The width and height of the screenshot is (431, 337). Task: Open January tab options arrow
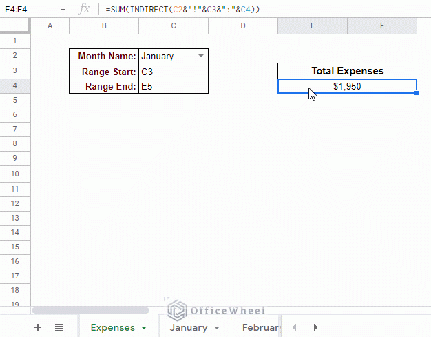tap(217, 328)
